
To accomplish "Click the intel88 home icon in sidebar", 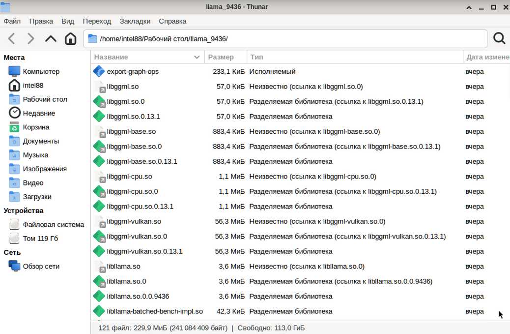I will (14, 85).
